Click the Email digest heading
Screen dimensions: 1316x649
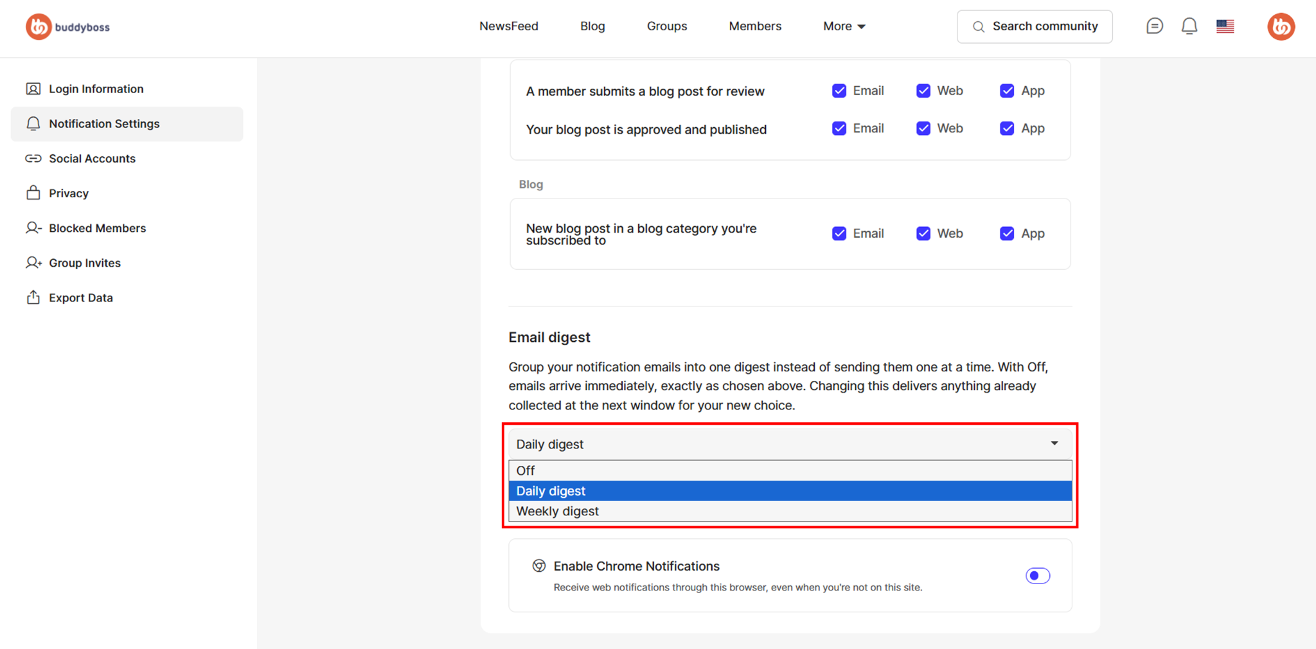[549, 337]
